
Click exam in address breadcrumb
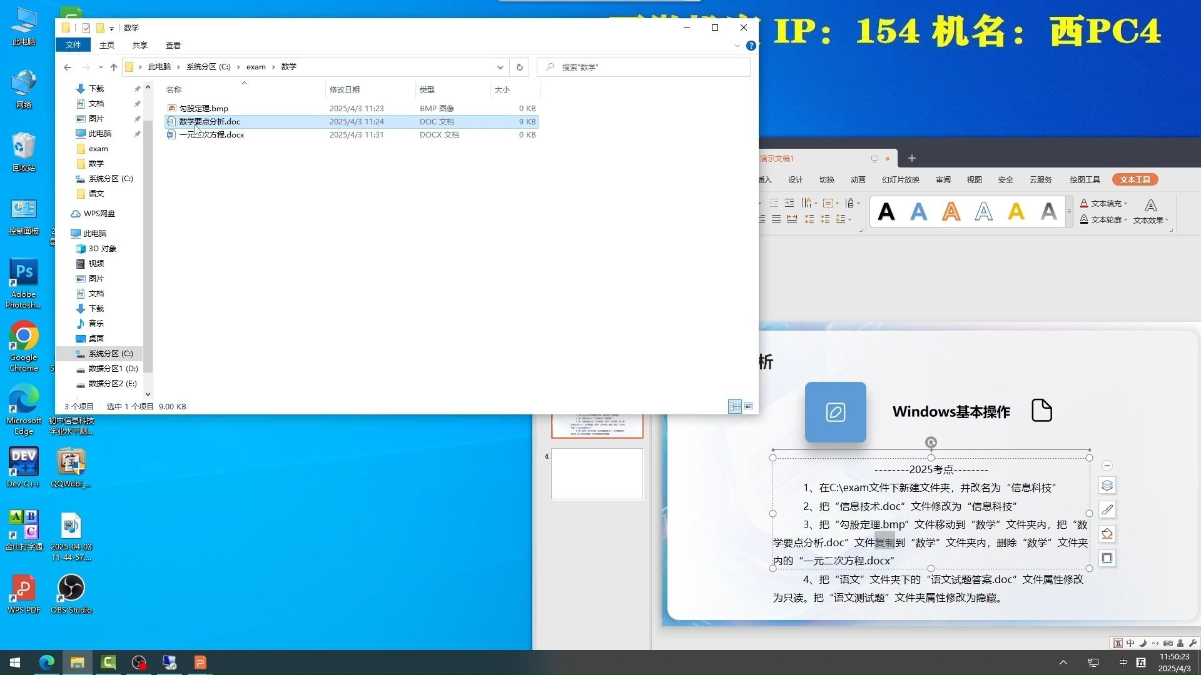click(x=256, y=67)
